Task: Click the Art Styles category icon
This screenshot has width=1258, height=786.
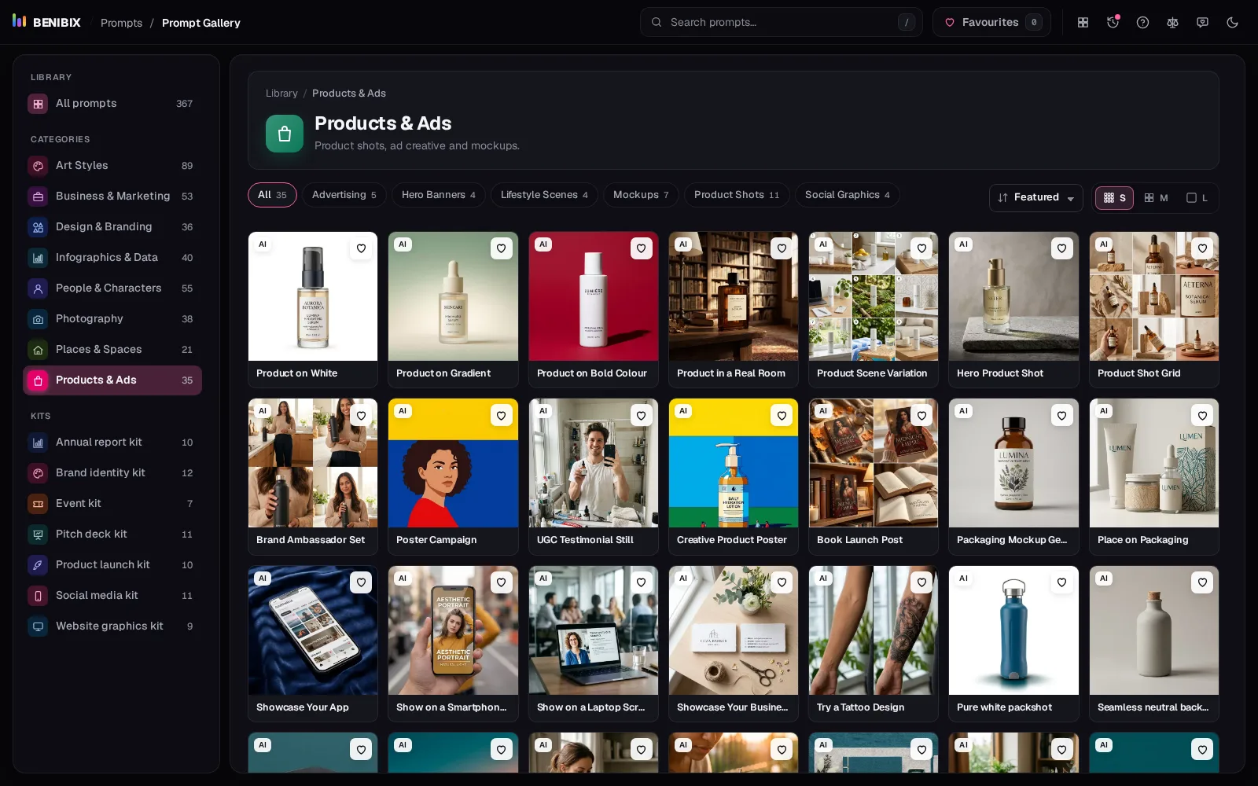Action: point(38,166)
